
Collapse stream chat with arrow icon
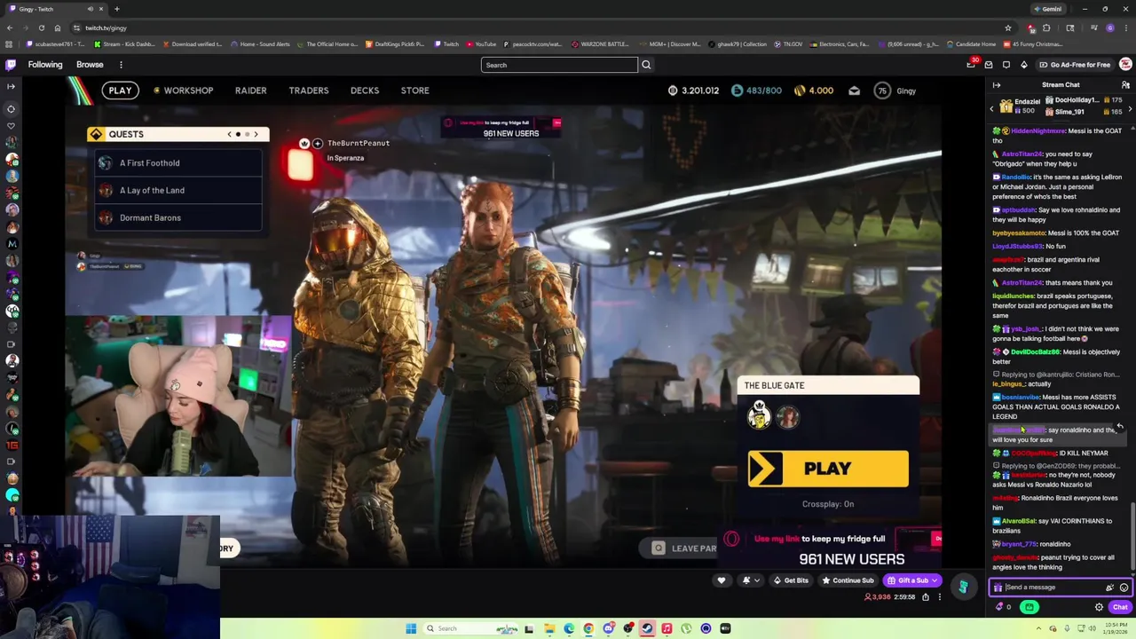997,85
